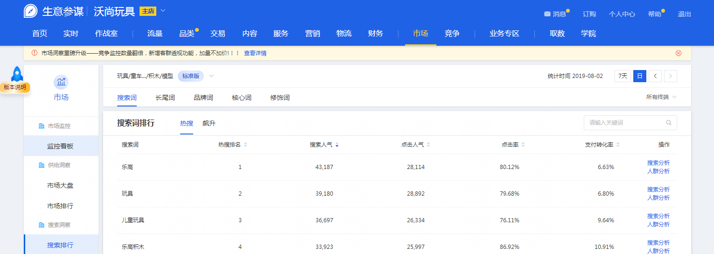This screenshot has height=254, width=714.
Task: Click the 乐高积木 search term cell
Action: [133, 247]
